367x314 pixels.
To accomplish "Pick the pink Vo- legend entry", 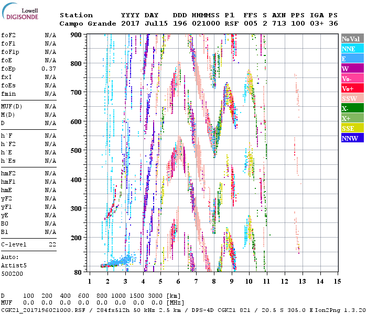I will (x=351, y=78).
